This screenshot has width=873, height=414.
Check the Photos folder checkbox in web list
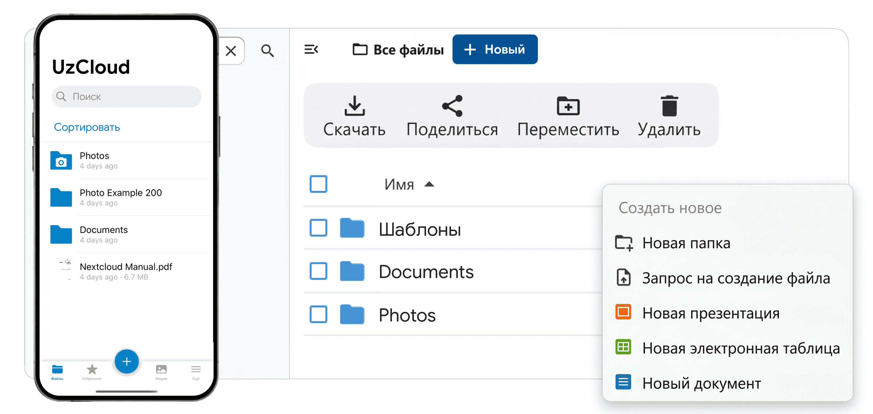318,314
